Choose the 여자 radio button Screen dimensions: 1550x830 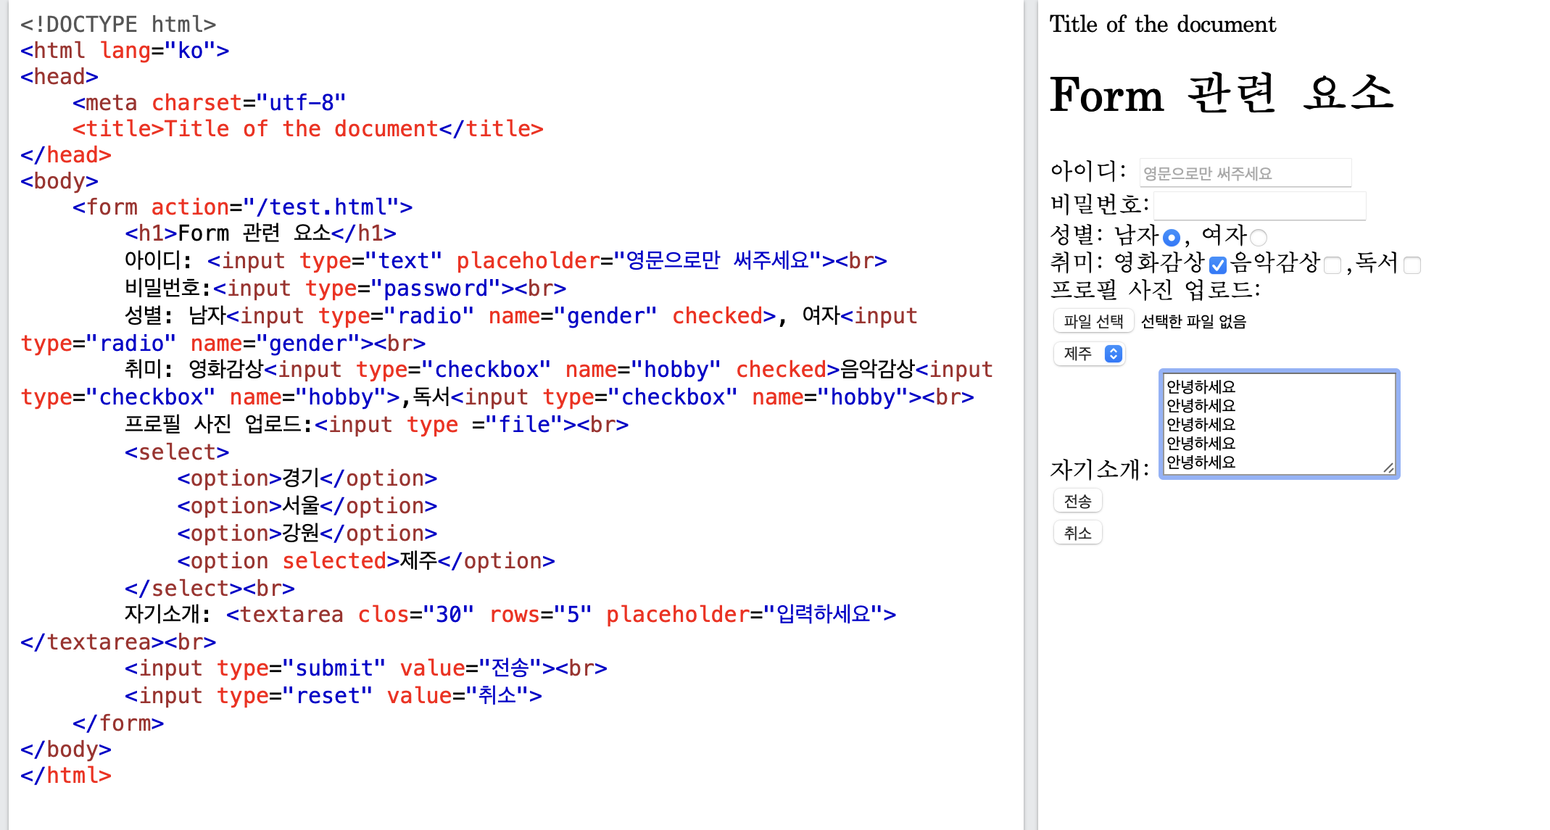tap(1259, 237)
